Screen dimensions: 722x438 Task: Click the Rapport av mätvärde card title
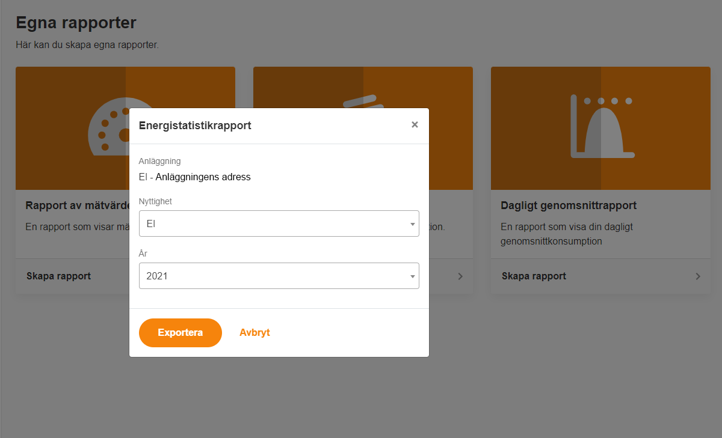pyautogui.click(x=77, y=205)
